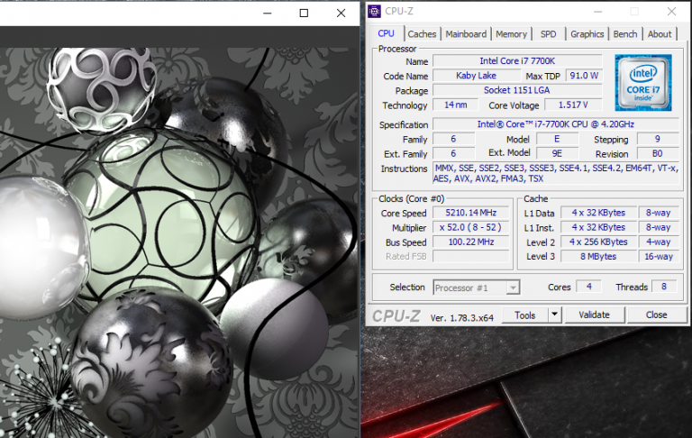This screenshot has height=438, width=692.
Task: Click the Multiplier value 'x 52.0 ( 8 - 52 )'
Action: point(471,227)
